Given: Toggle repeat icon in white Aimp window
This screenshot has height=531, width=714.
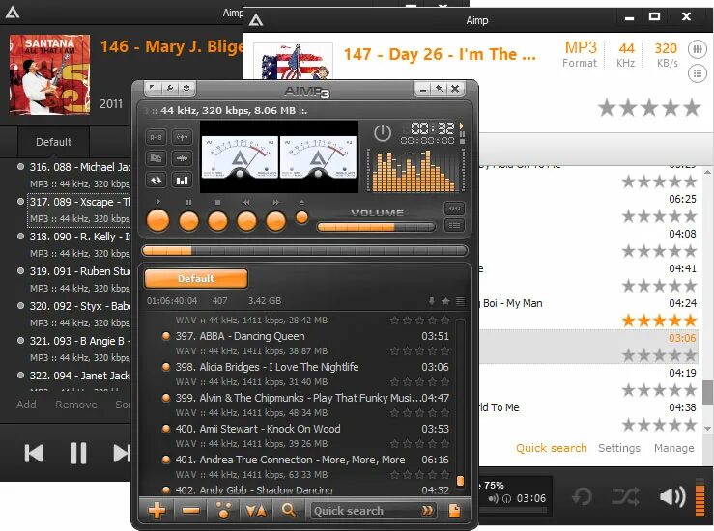Looking at the screenshot, I should click(582, 496).
